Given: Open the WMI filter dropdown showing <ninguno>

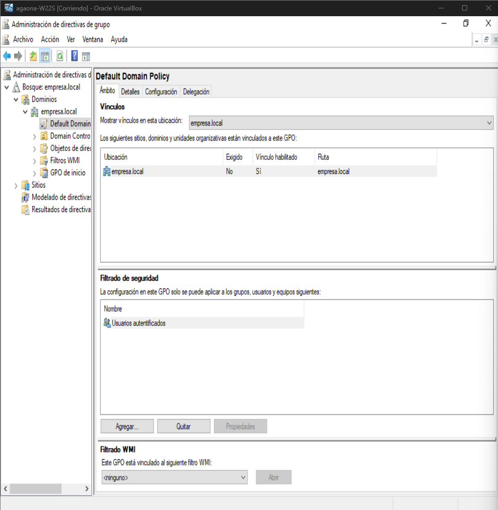Looking at the screenshot, I should tap(174, 477).
